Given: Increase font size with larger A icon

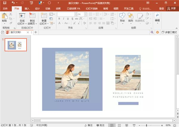Looking at the screenshot, I should pos(74,23).
